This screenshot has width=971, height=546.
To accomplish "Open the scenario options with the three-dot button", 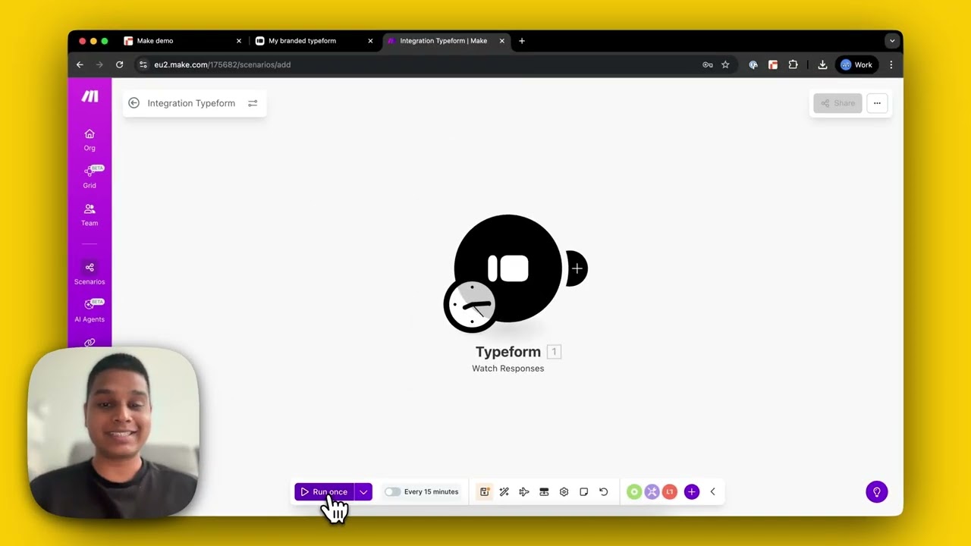I will 877,102.
